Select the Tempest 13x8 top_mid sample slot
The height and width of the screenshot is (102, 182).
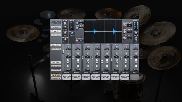(67, 77)
